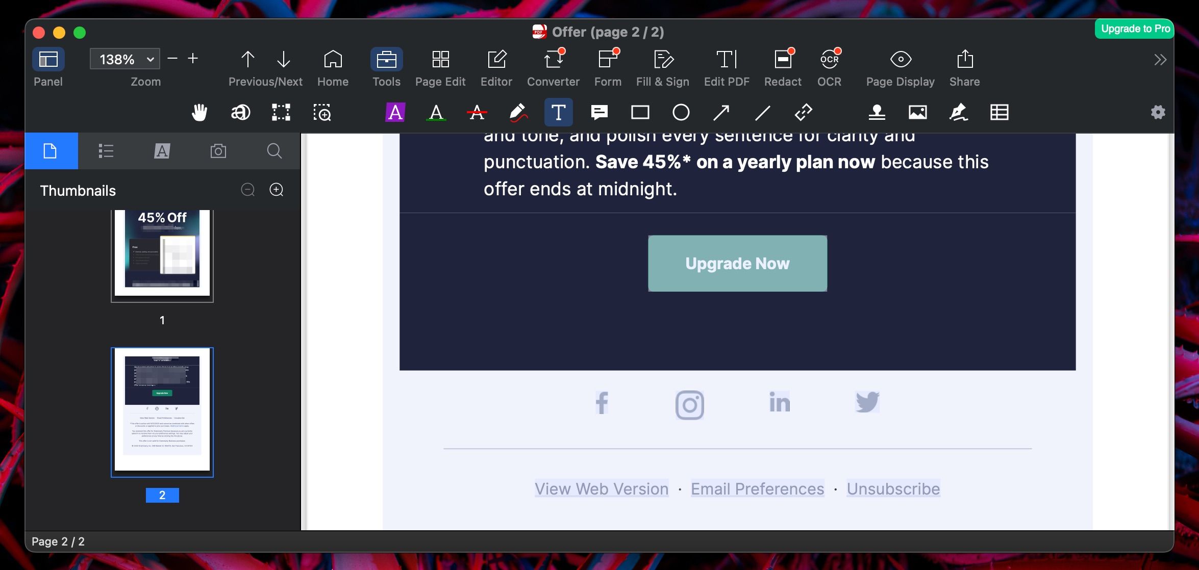This screenshot has width=1199, height=570.
Task: Select the strikethrough annotation tool
Action: click(x=476, y=113)
